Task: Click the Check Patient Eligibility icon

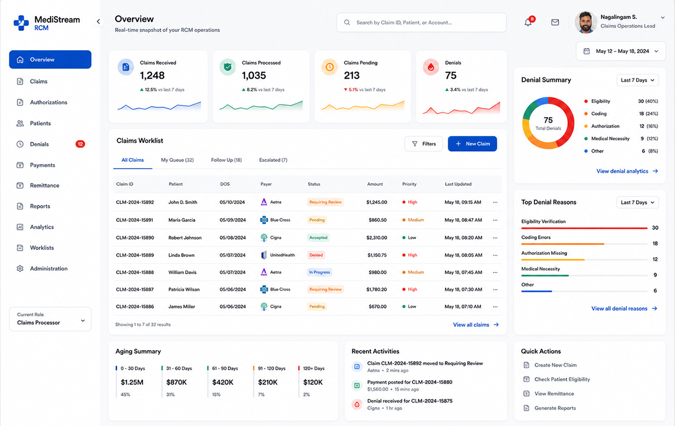Action: (x=526, y=379)
